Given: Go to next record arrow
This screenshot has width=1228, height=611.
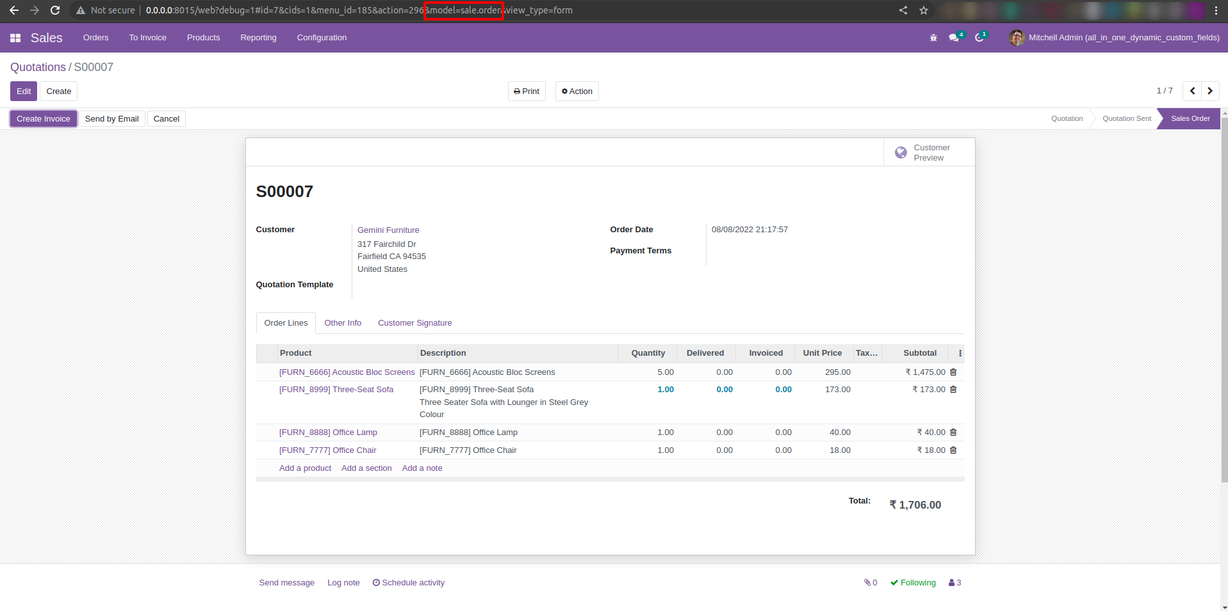Looking at the screenshot, I should coord(1210,91).
